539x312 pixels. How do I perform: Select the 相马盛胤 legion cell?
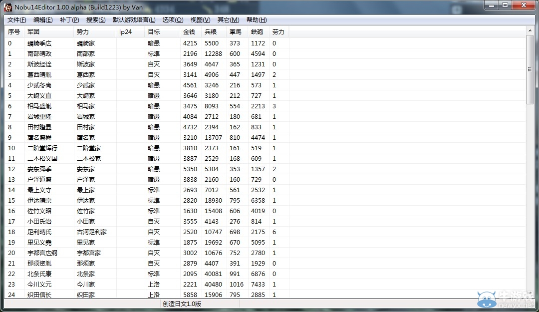(x=39, y=106)
